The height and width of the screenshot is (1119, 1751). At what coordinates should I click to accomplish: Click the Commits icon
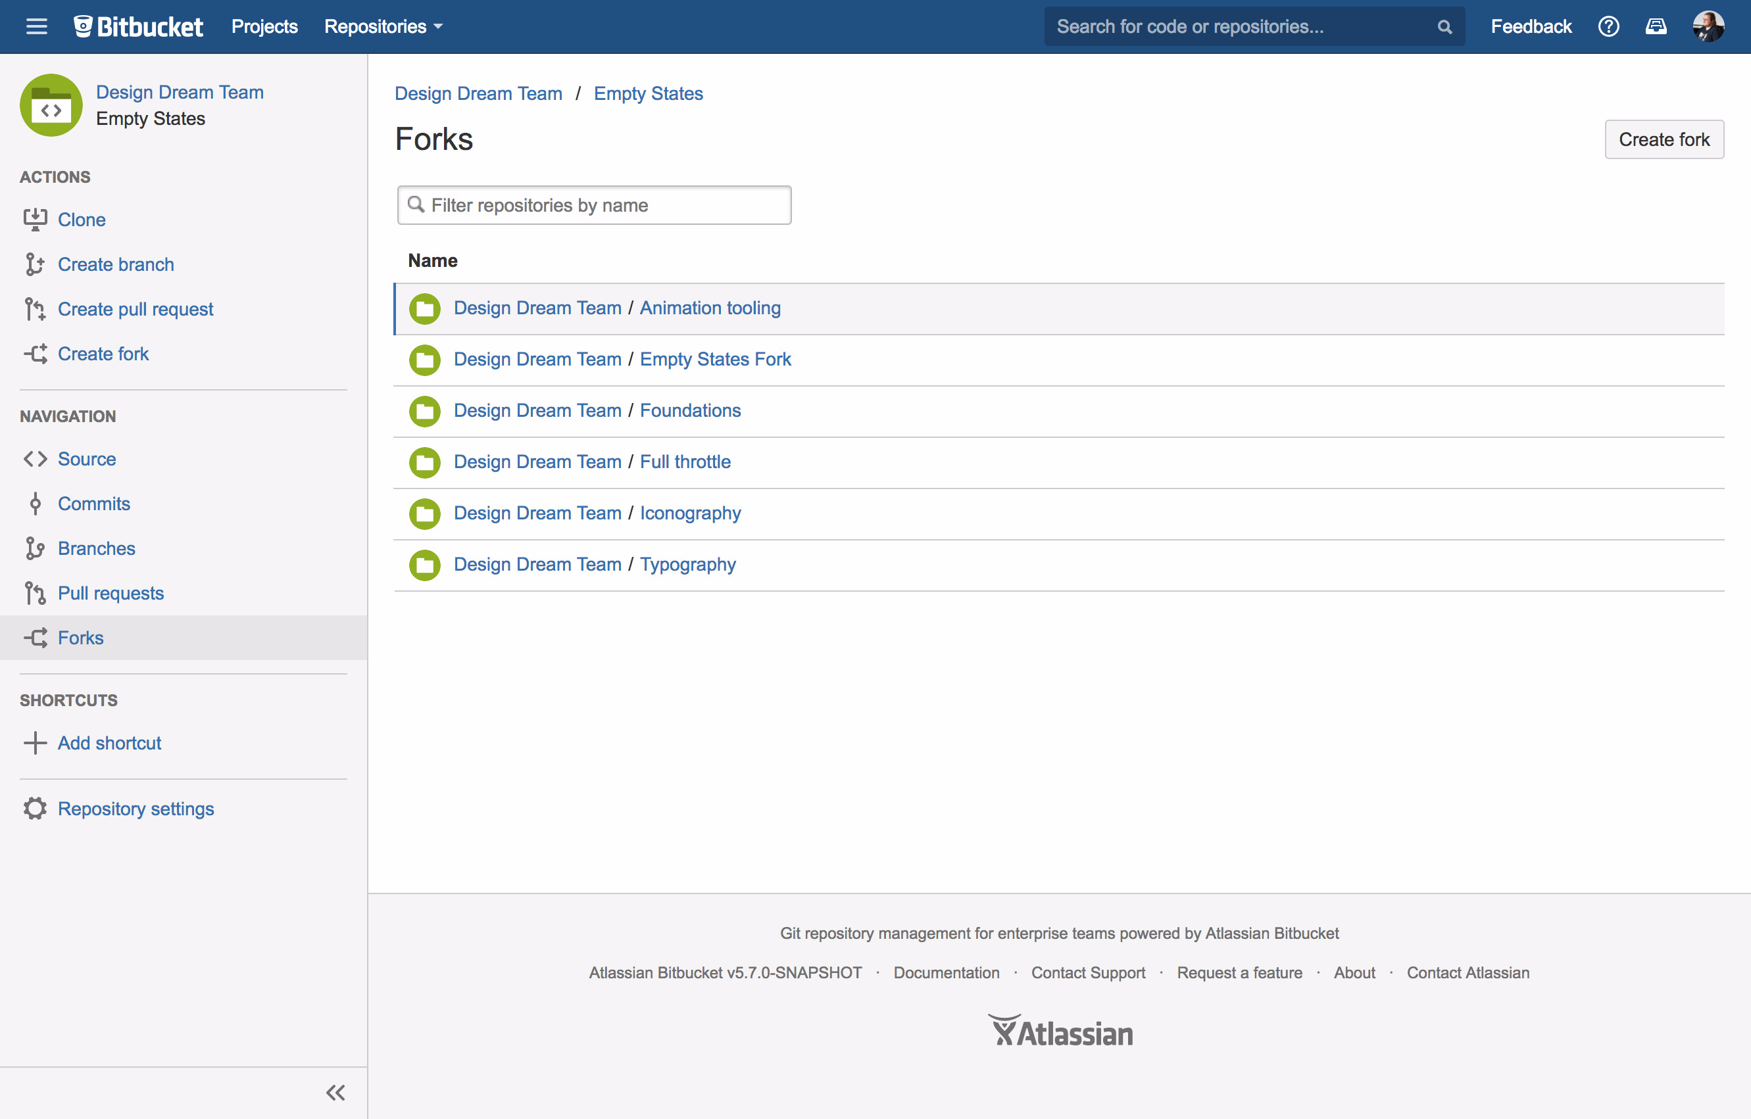coord(35,504)
